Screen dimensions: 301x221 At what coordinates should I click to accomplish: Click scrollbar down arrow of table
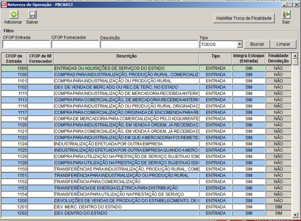[295, 215]
